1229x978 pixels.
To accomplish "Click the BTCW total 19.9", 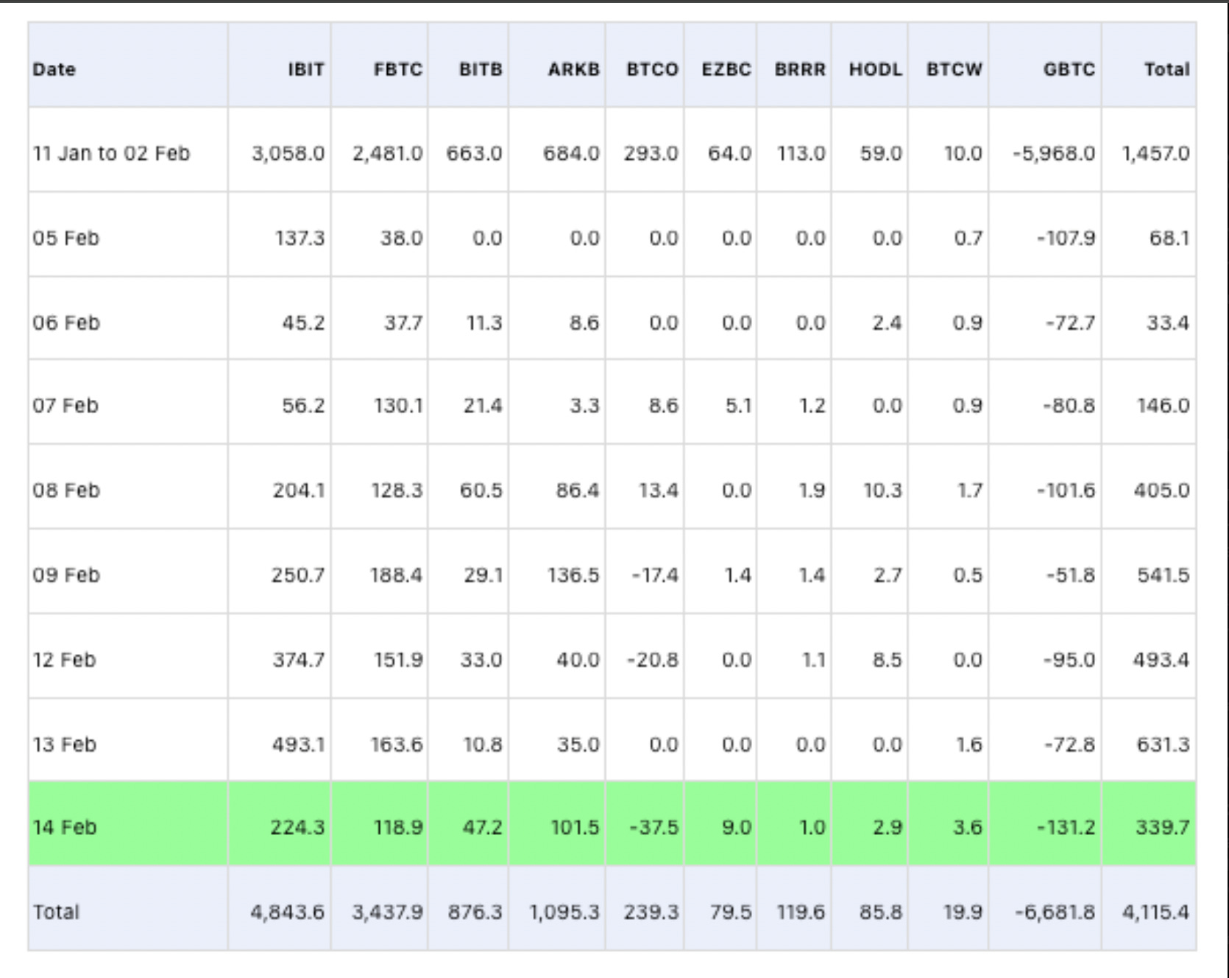I will coord(963,912).
